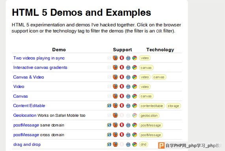
Task: Filter by contenteditable technology tag
Action: (x=152, y=106)
